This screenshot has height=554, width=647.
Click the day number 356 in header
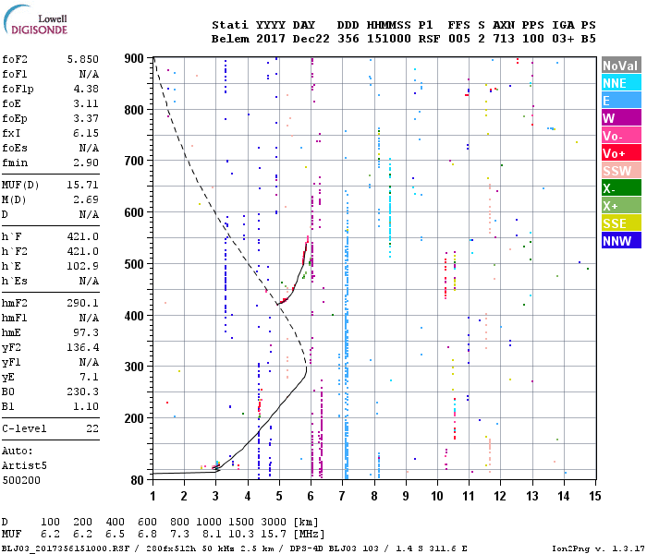pos(348,39)
